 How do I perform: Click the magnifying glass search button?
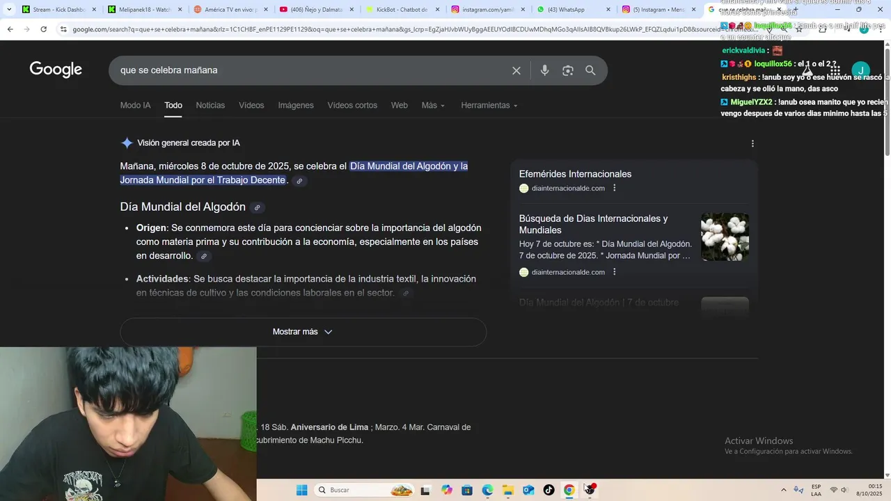pyautogui.click(x=590, y=70)
